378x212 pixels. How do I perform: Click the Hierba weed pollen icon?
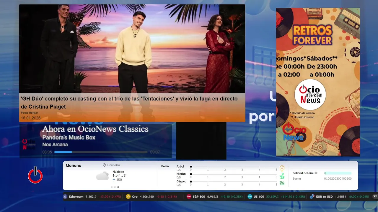[x=282, y=176]
